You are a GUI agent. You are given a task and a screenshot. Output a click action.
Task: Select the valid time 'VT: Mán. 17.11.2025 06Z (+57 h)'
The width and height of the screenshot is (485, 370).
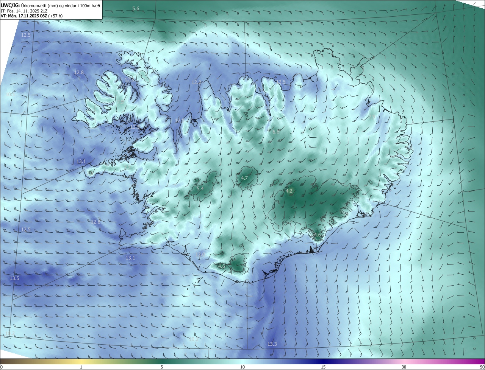(x=32, y=16)
